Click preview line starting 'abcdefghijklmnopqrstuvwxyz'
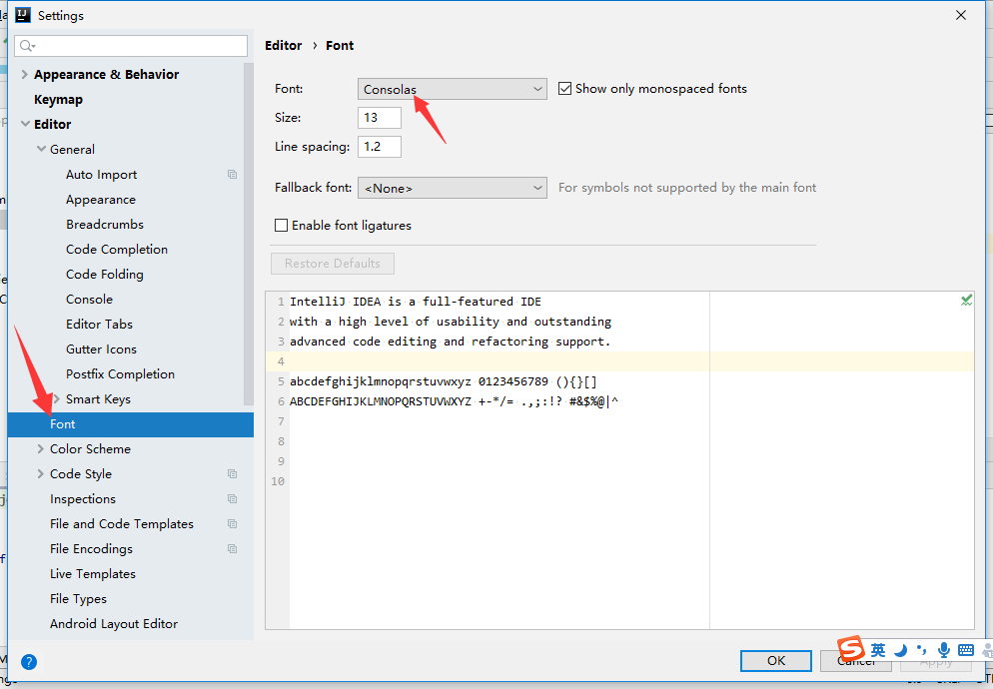Screen dimensions: 993x689 pos(444,381)
